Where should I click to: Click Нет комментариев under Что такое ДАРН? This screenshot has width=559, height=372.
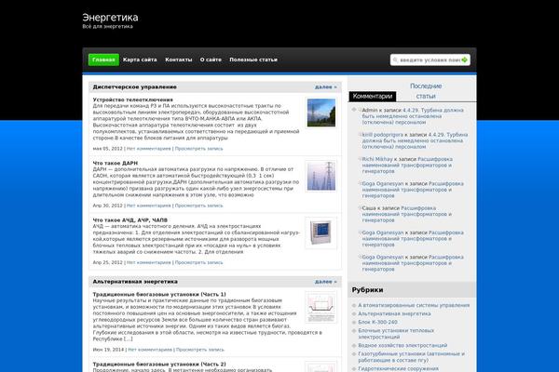point(149,206)
